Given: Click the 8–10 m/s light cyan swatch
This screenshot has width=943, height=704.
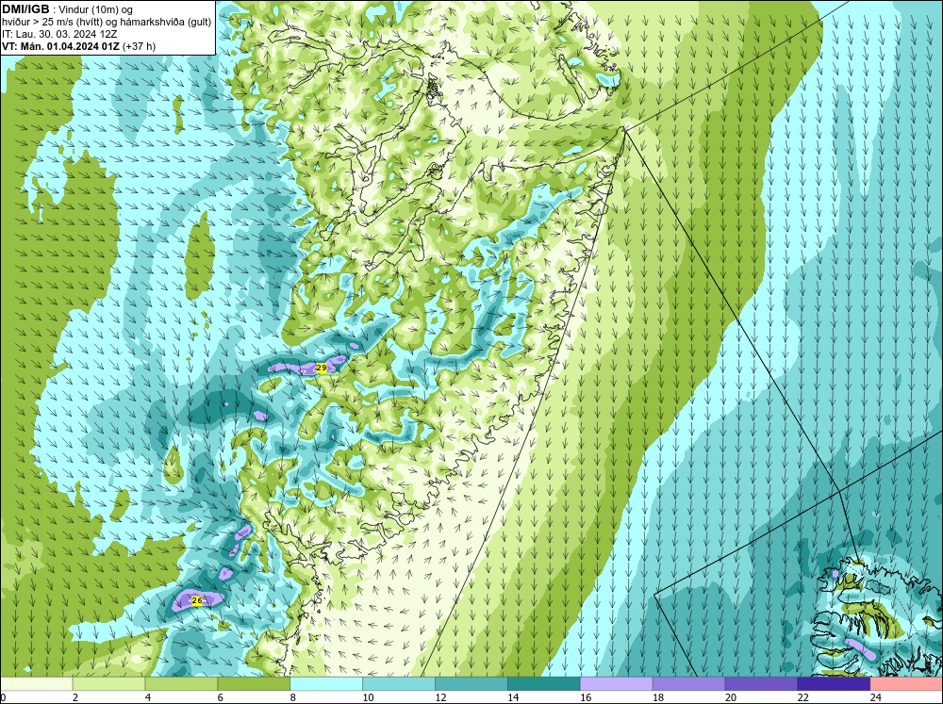Looking at the screenshot, I should click(326, 684).
